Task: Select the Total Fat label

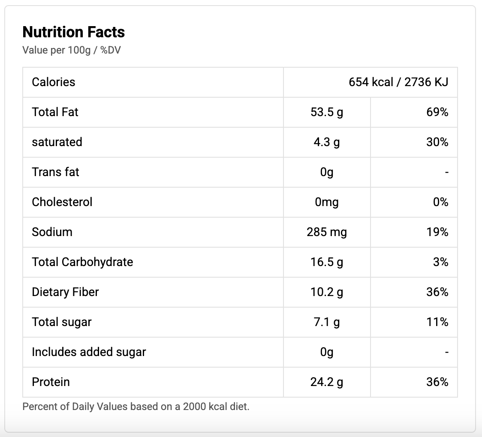Action: tap(55, 112)
